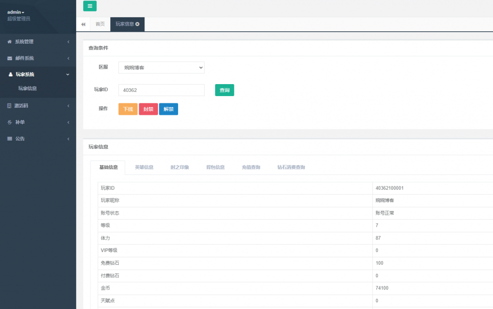This screenshot has width=493, height=309.
Task: Close the 玩家信息 tab
Action: pyautogui.click(x=138, y=24)
